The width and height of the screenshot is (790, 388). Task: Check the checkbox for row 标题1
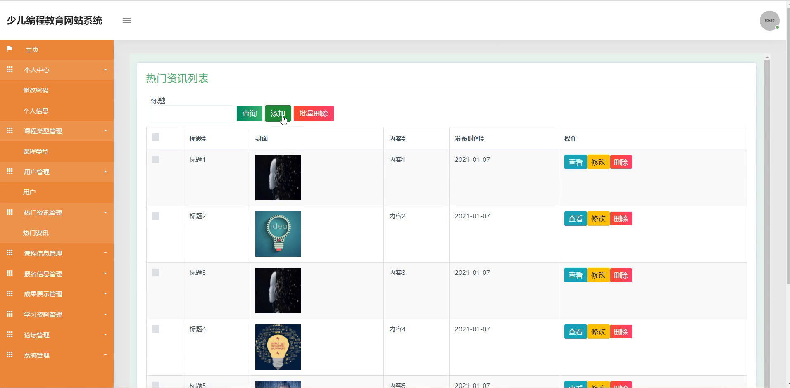(155, 159)
